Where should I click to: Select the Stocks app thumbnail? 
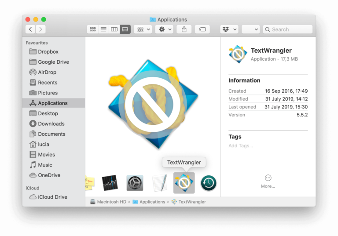click(110, 183)
